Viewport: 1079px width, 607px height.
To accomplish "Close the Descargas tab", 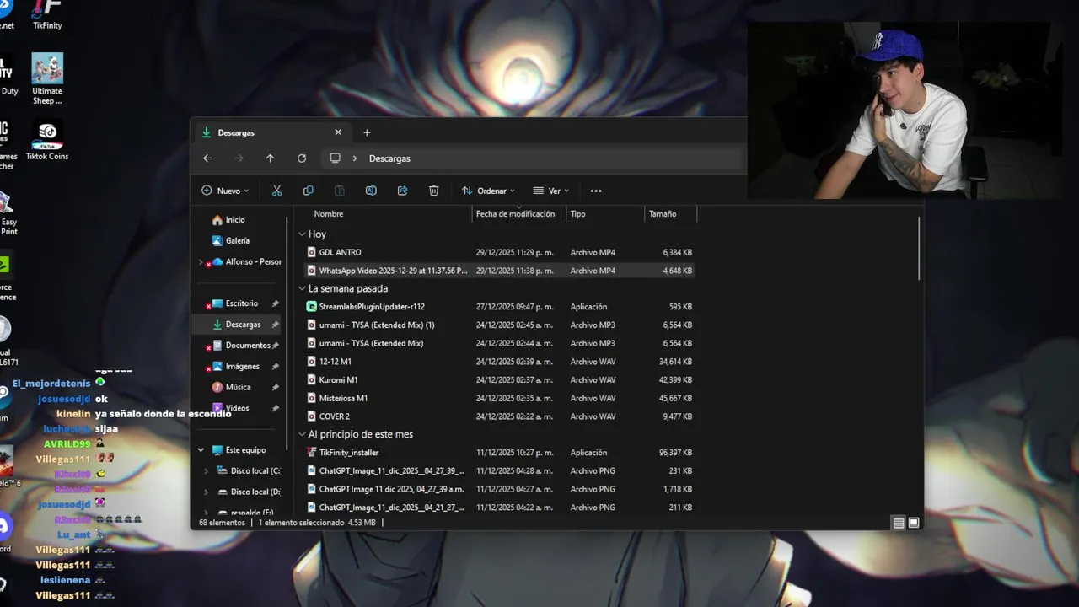I will point(338,132).
